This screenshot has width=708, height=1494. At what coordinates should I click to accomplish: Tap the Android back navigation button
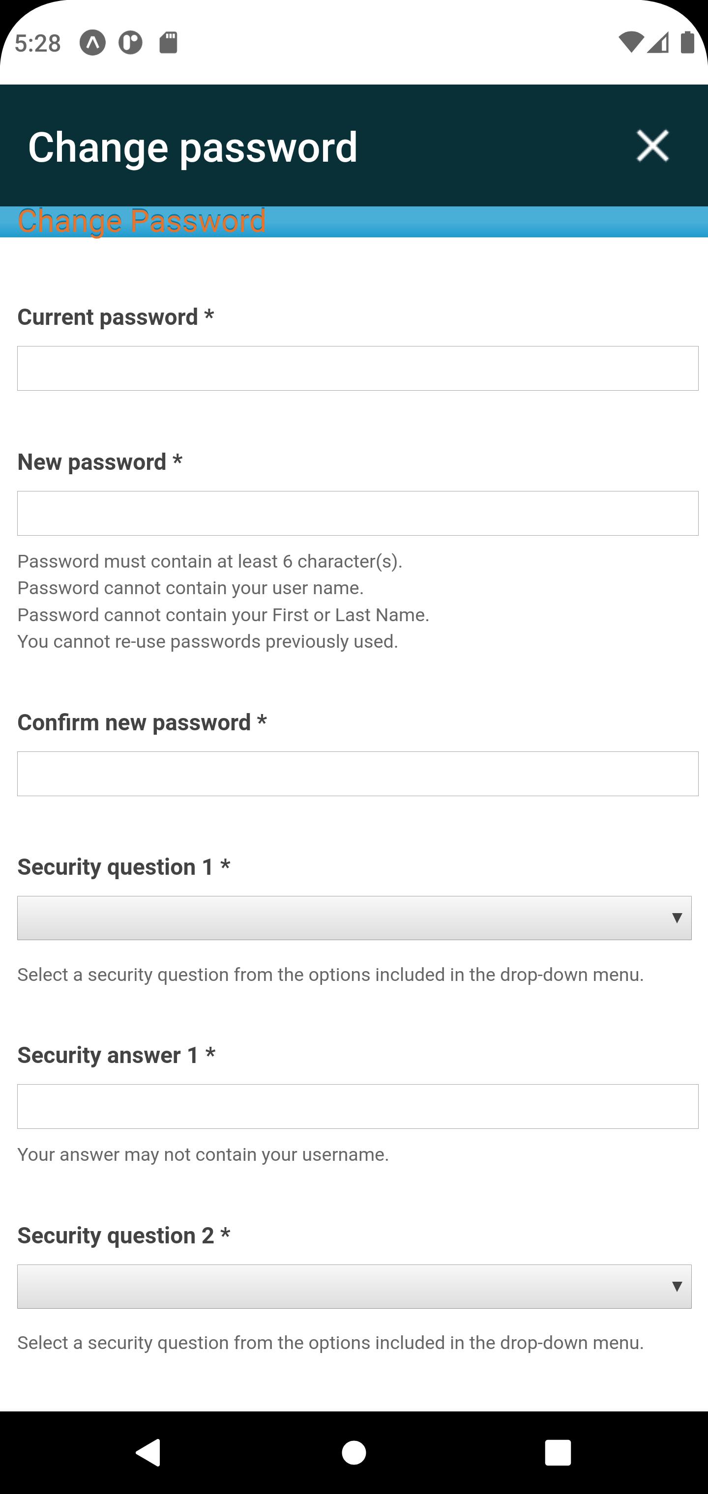click(148, 1452)
